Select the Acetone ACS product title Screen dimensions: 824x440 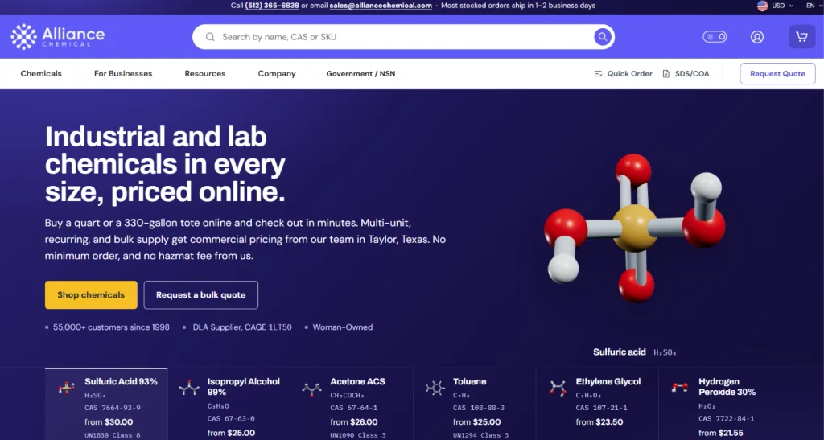(357, 382)
